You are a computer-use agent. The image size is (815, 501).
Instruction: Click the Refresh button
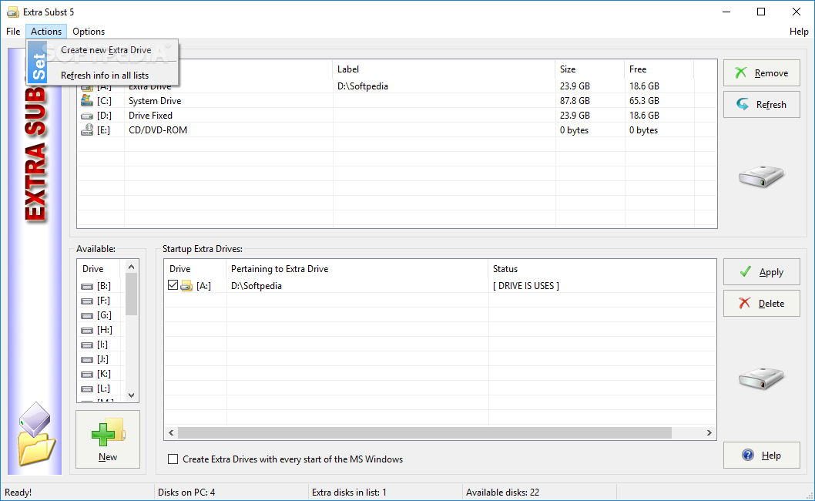click(x=762, y=105)
